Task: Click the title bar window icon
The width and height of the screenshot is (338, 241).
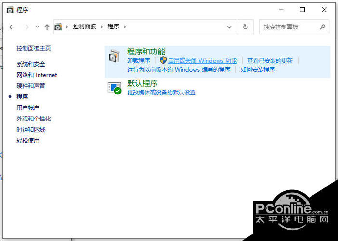Action: tap(10, 10)
